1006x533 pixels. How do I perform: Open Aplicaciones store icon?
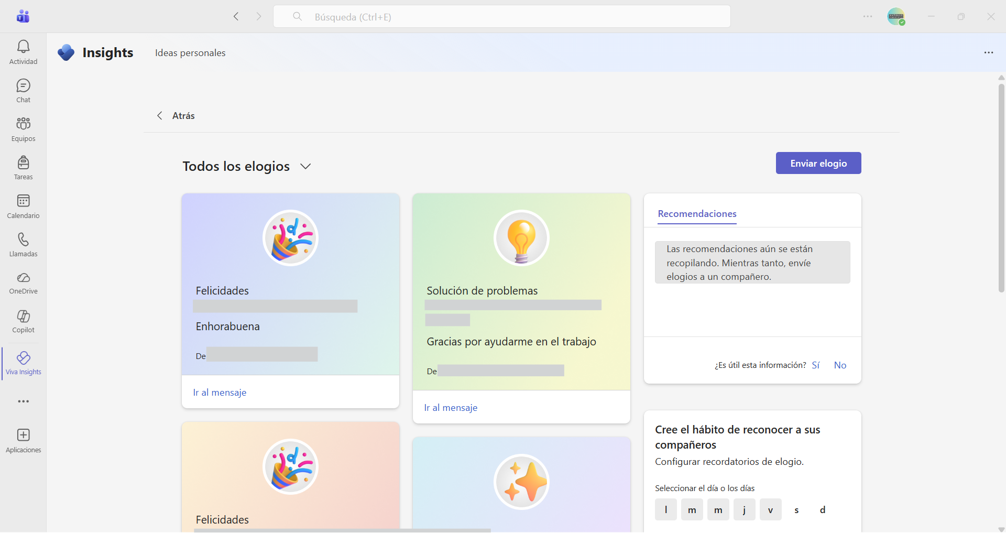[23, 440]
